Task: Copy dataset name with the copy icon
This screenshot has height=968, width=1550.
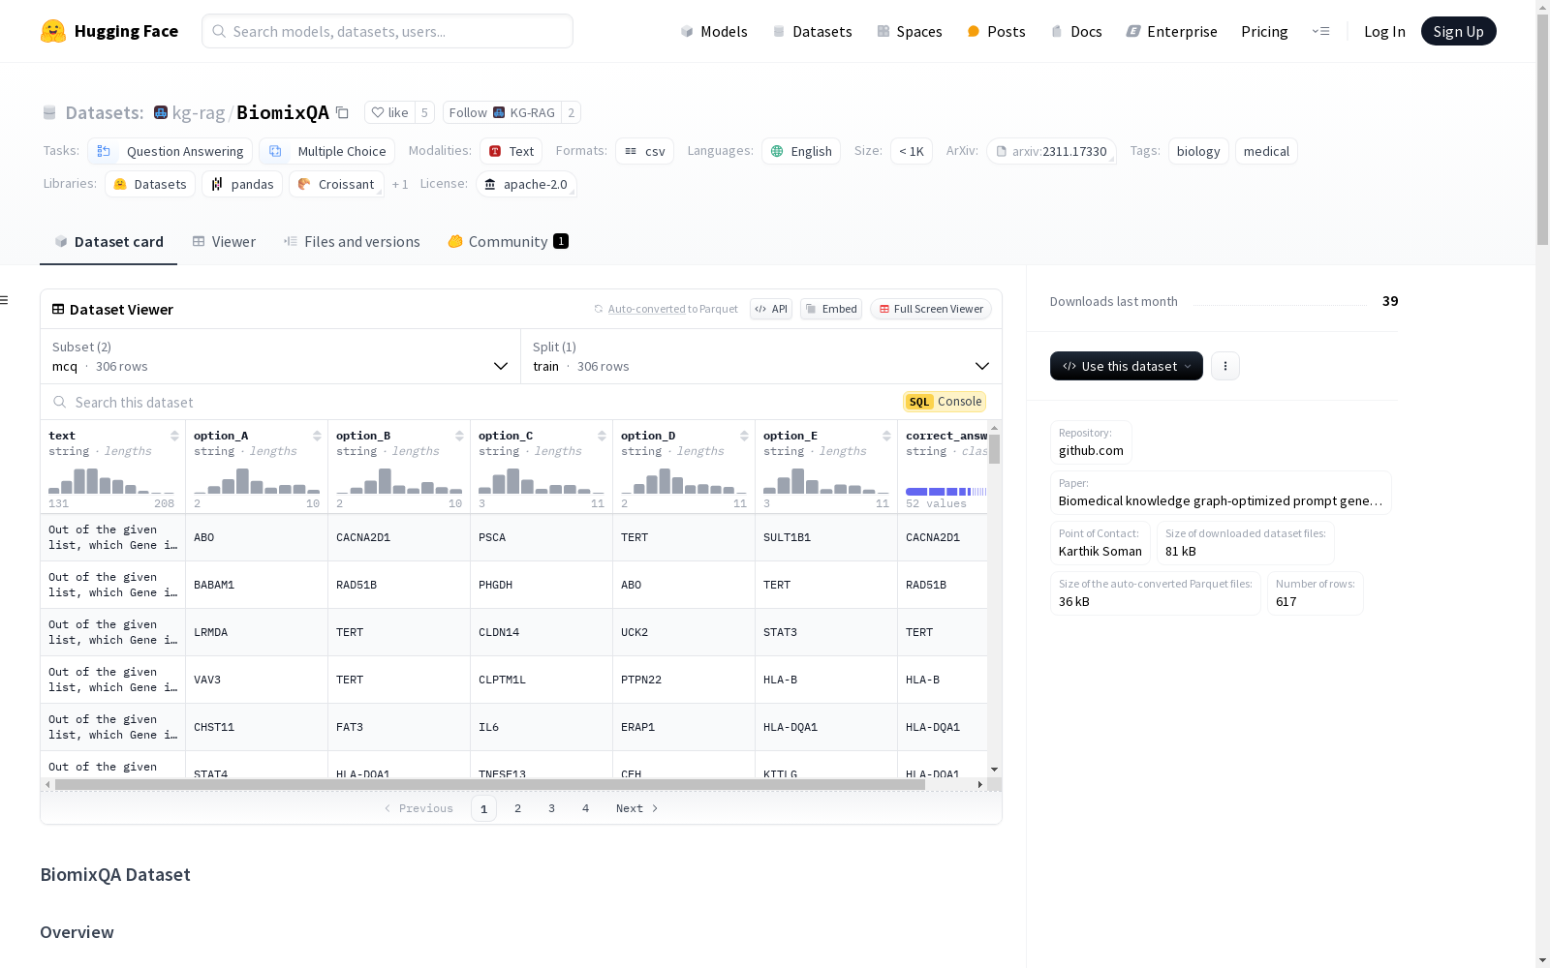Action: (342, 112)
